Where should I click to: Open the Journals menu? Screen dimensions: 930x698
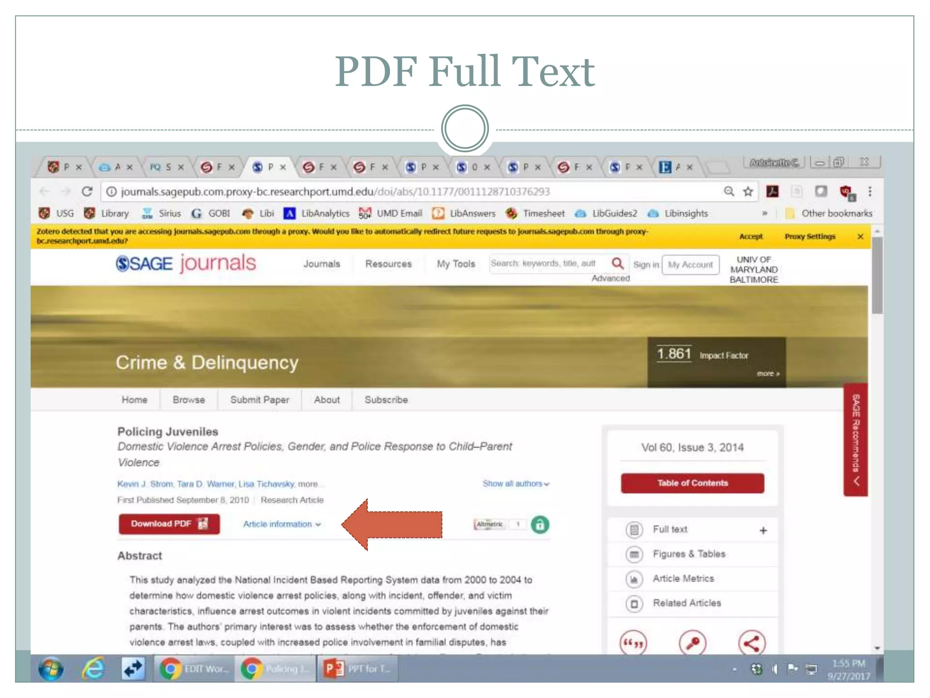click(x=322, y=264)
